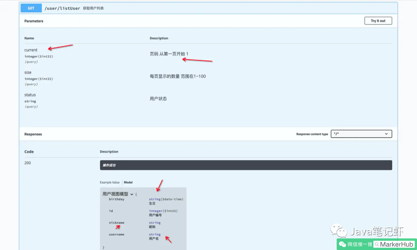
Task: Click the Responses section header
Action: 33,134
